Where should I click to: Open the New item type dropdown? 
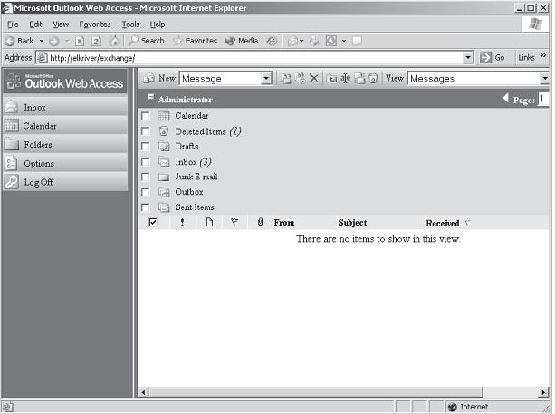(266, 78)
